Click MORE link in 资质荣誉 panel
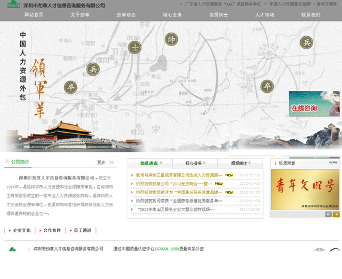The width and height of the screenshot is (342, 279). pyautogui.click(x=333, y=162)
